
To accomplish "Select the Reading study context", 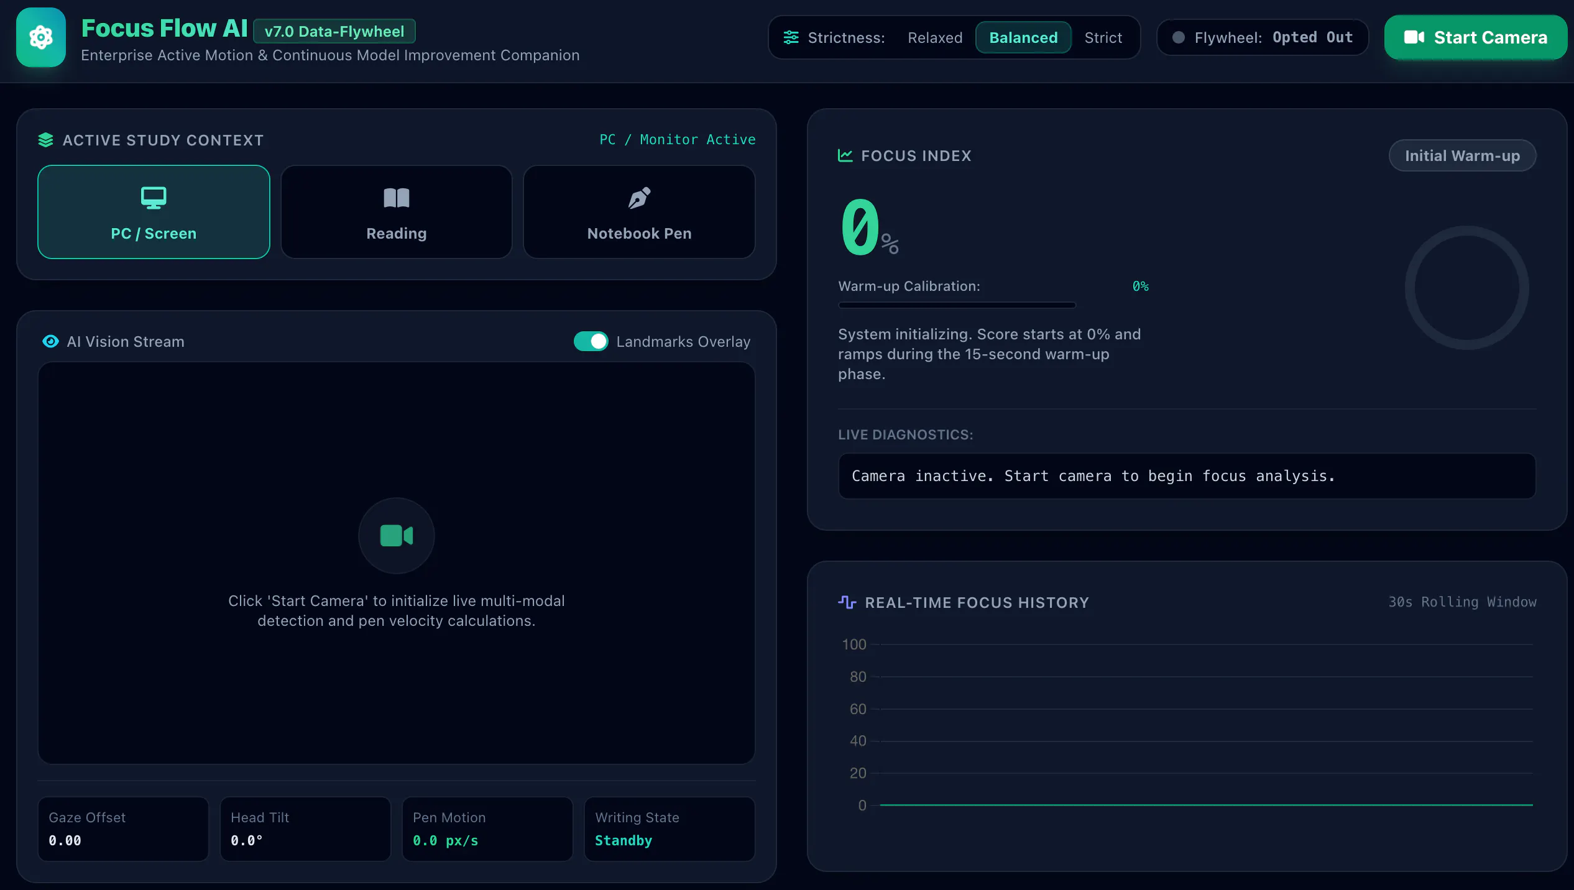I will 397,212.
